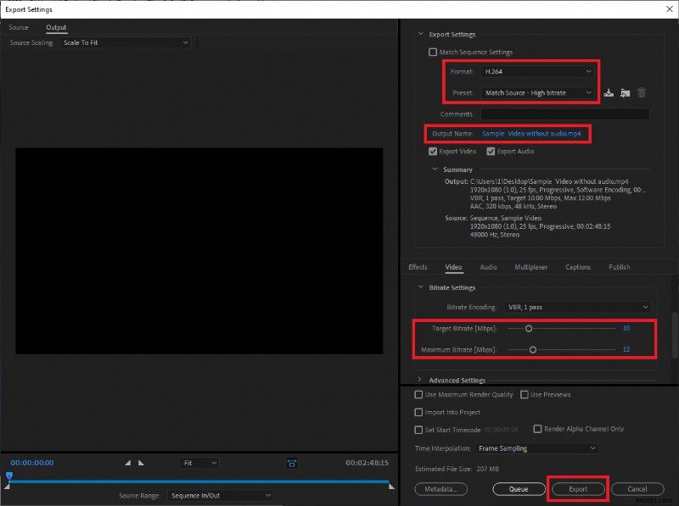Image resolution: width=679 pixels, height=506 pixels.
Task: Open the Source Scaling Scale To Fit dropdown
Action: tap(125, 42)
